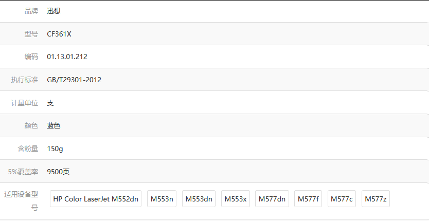This screenshot has height=221, width=429.
Task: Click the toner weight value 150g
Action: (x=55, y=149)
